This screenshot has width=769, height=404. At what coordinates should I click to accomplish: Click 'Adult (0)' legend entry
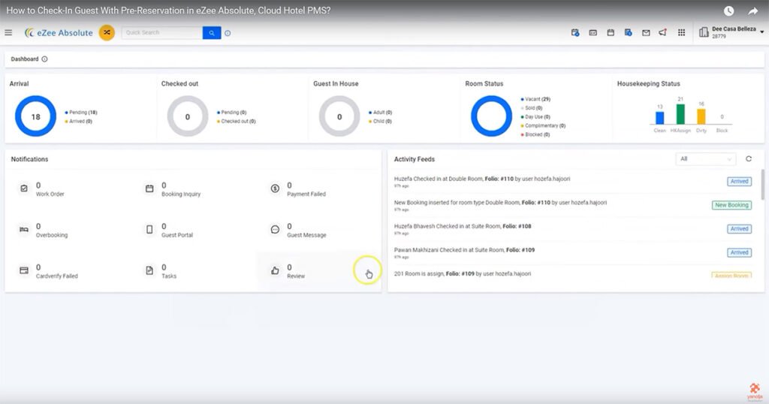click(382, 113)
